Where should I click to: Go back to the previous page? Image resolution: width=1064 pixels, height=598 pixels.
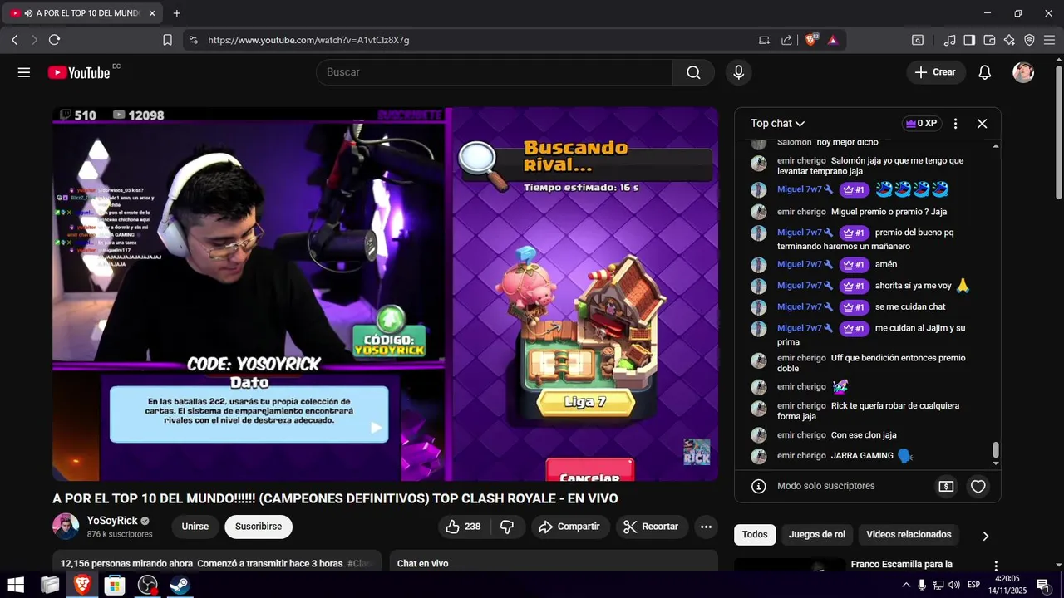(x=15, y=40)
